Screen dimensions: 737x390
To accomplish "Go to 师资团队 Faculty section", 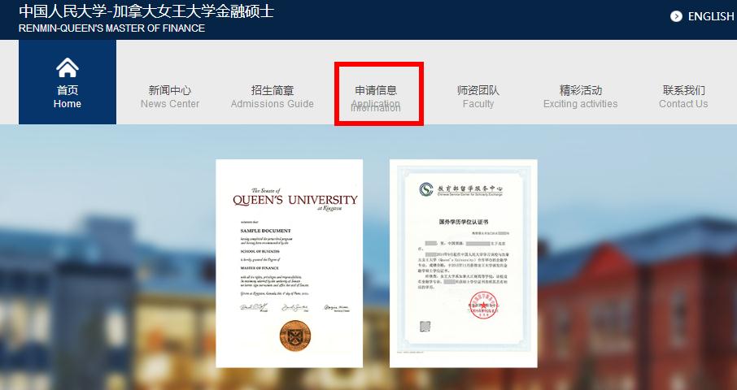I will click(x=478, y=96).
